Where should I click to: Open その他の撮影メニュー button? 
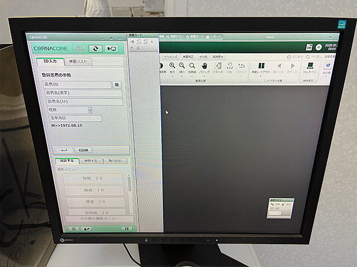coord(99,219)
